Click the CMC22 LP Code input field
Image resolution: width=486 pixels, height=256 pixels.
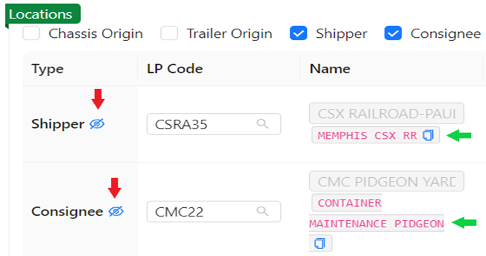tap(214, 212)
